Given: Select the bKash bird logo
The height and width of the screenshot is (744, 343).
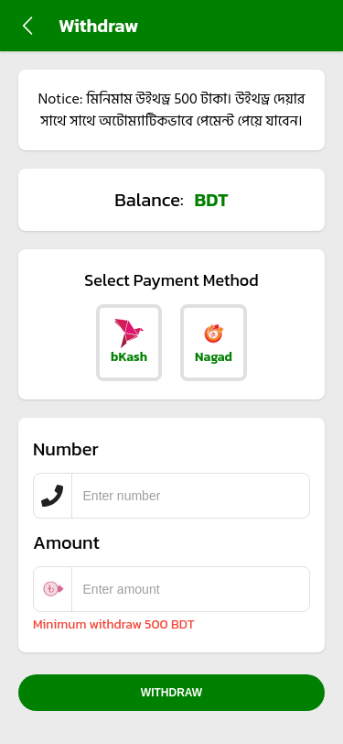Looking at the screenshot, I should 128,334.
